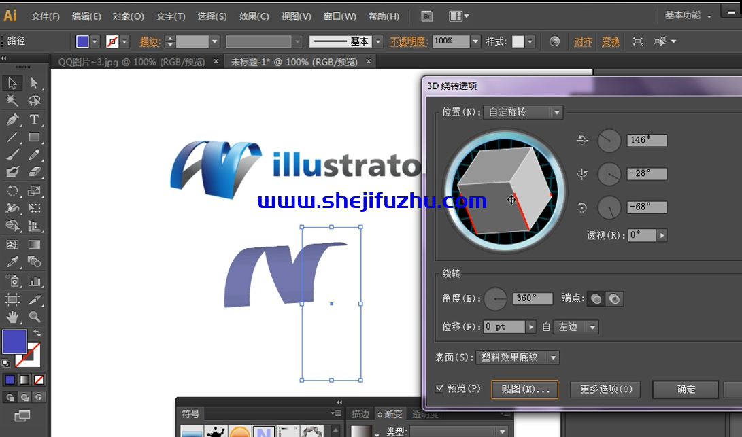Open the 对象(O) menu
Screen dimensions: 742x437
pyautogui.click(x=129, y=16)
